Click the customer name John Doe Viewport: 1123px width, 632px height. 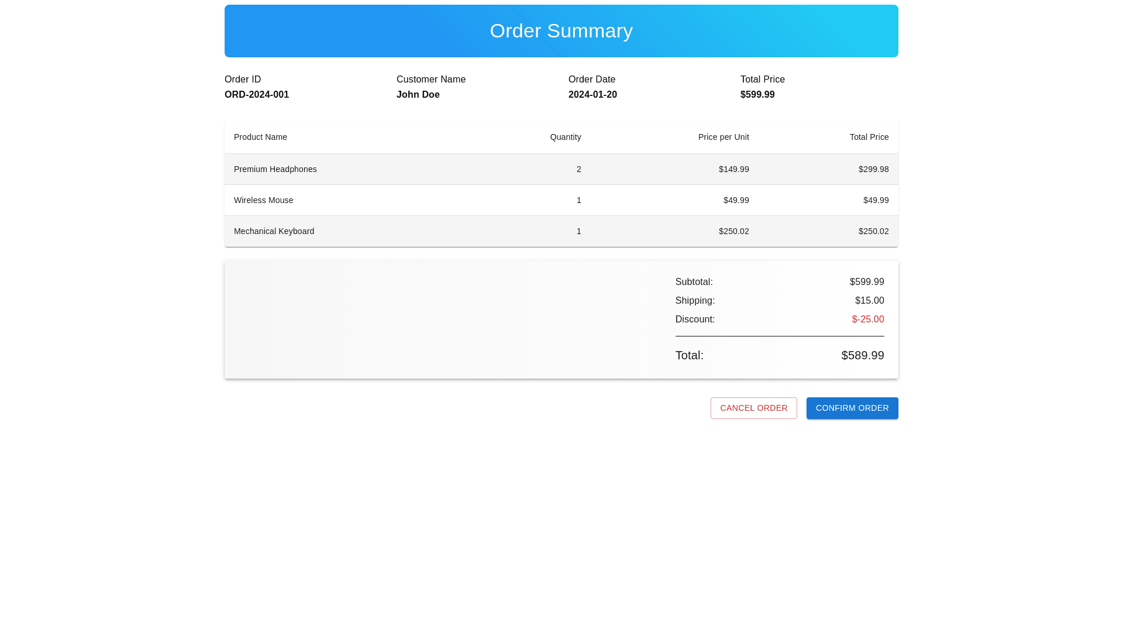(x=418, y=95)
